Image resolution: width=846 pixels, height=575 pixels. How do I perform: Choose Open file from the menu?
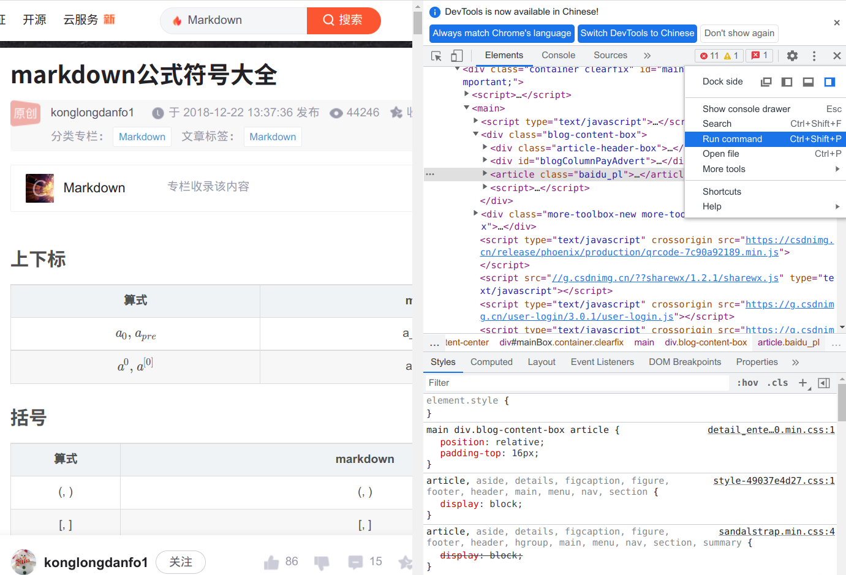click(765, 154)
